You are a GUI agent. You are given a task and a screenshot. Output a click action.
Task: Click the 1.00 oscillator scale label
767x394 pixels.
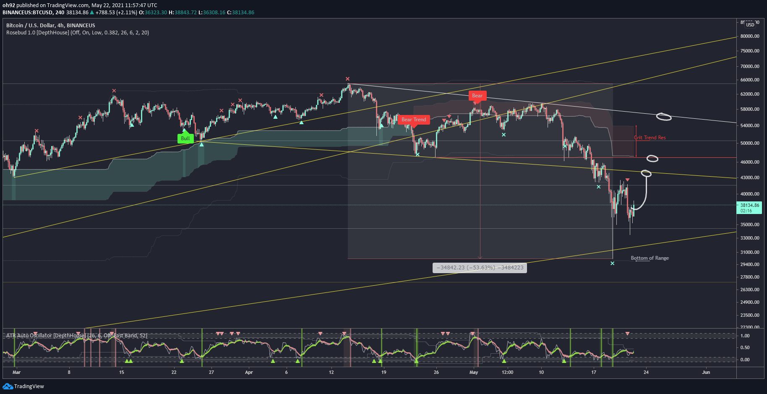pyautogui.click(x=745, y=336)
